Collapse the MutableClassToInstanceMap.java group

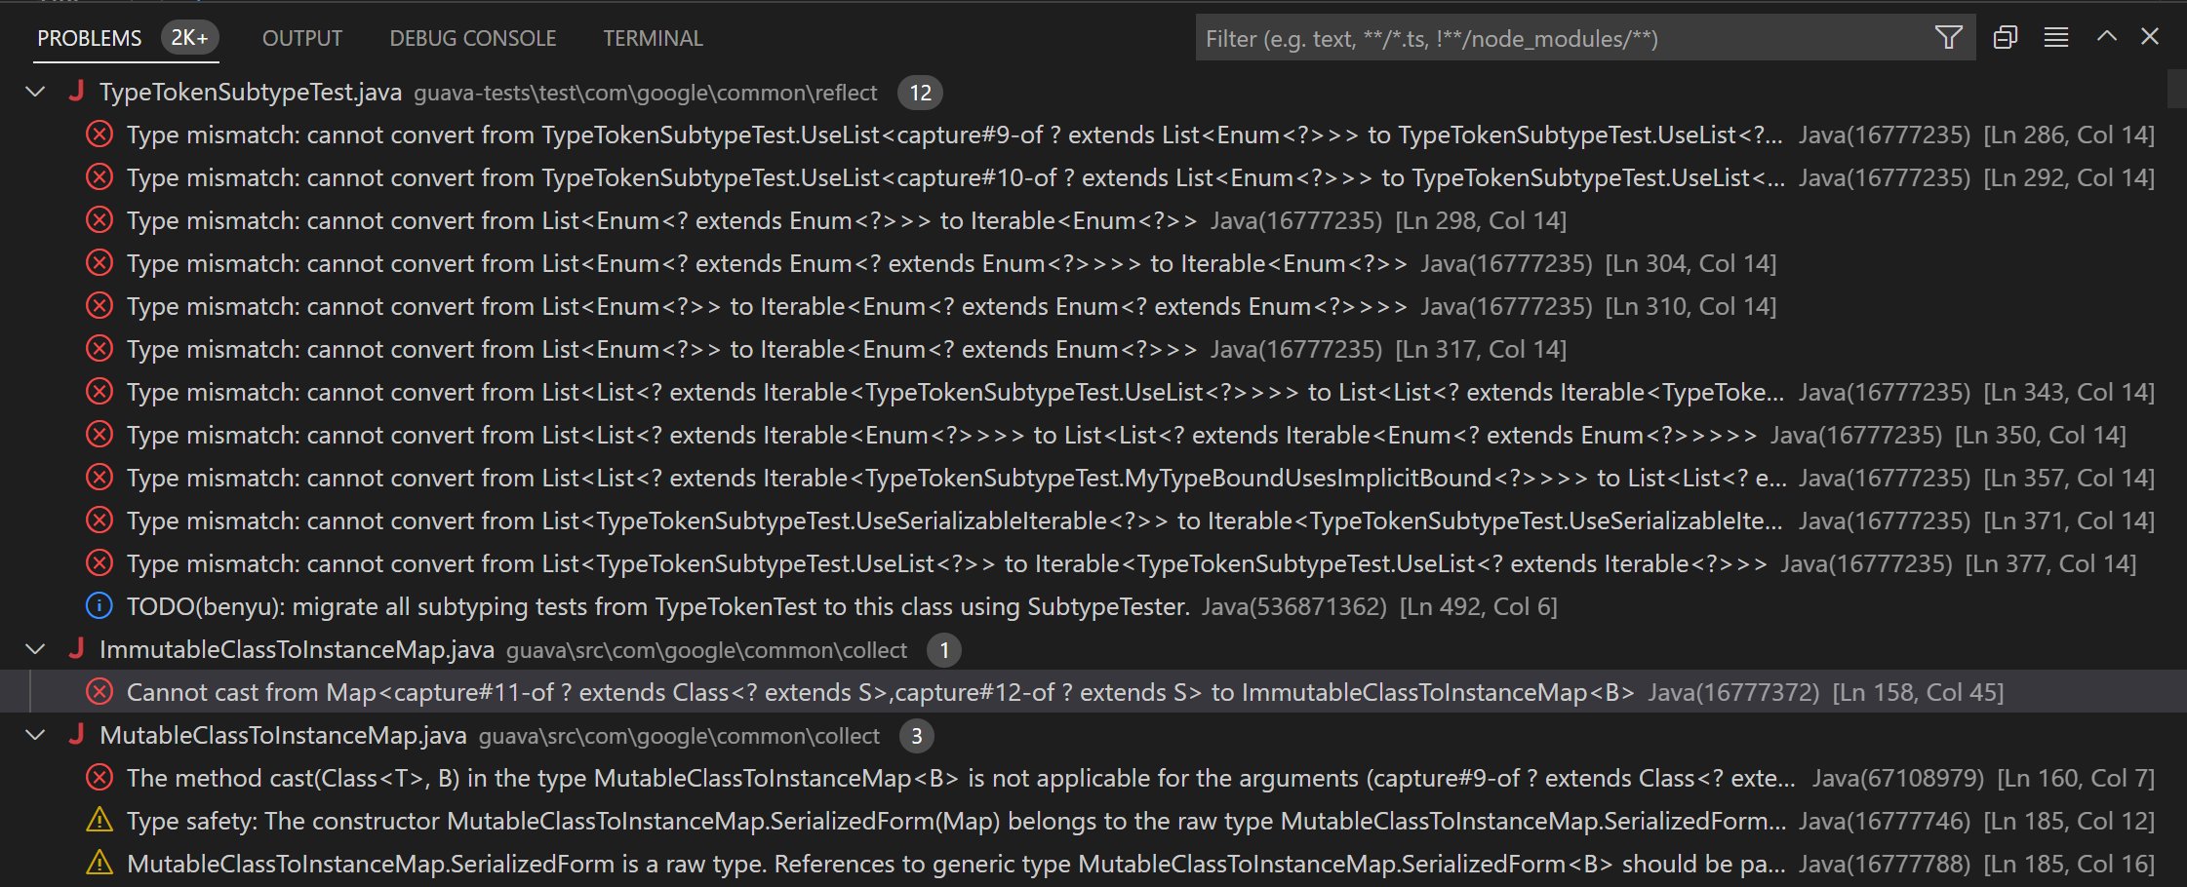click(35, 735)
